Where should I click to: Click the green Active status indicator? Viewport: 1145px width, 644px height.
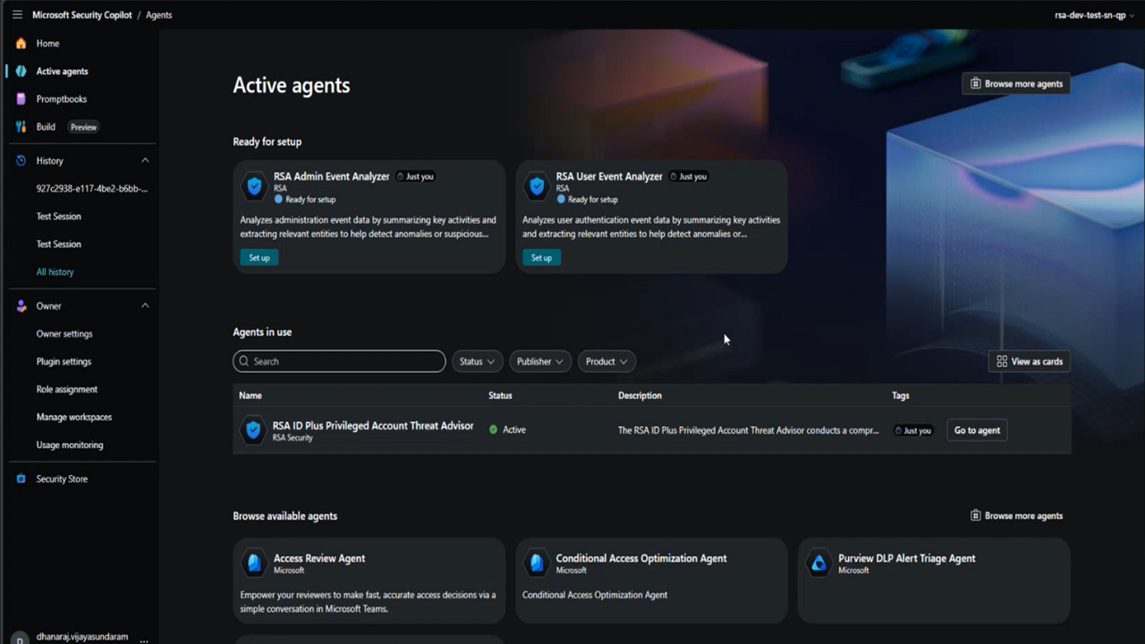[493, 429]
